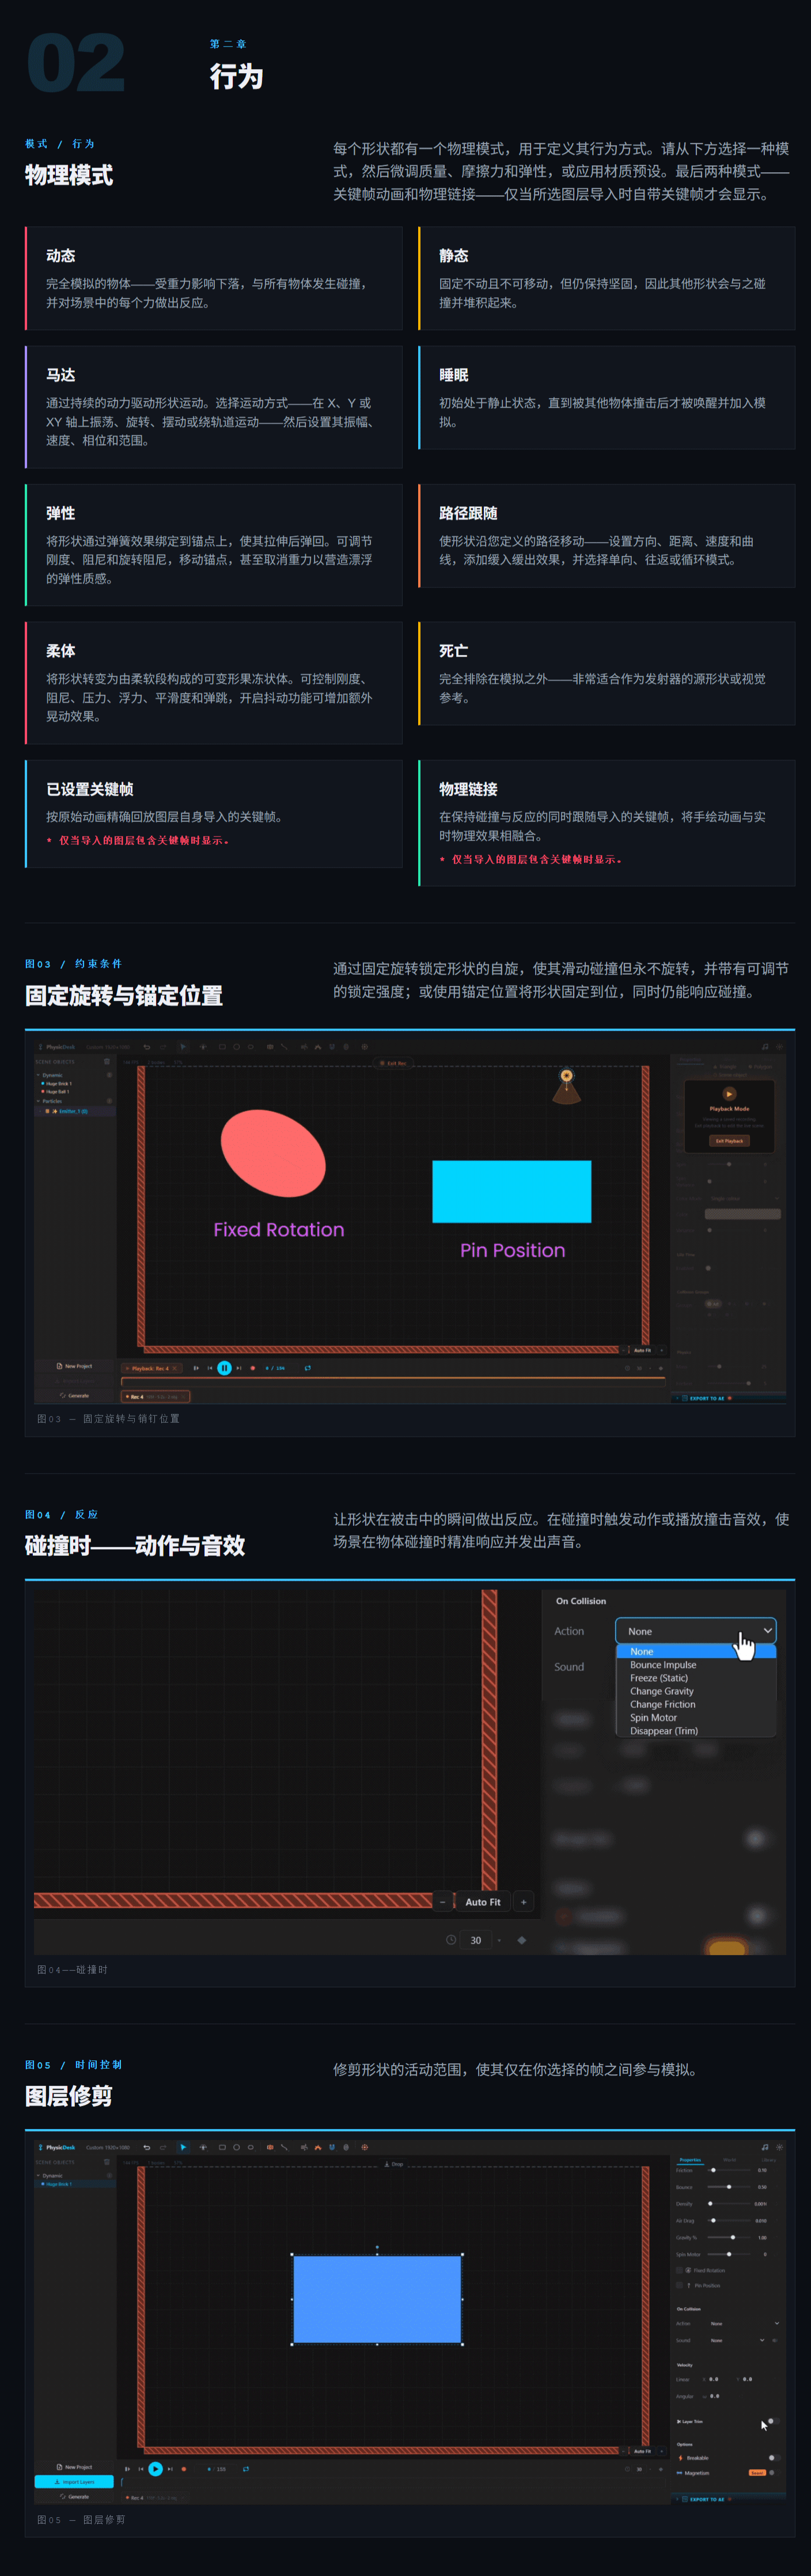Choose Spin Motor in the Action list
Image resolution: width=811 pixels, height=2576 pixels.
[x=696, y=1717]
